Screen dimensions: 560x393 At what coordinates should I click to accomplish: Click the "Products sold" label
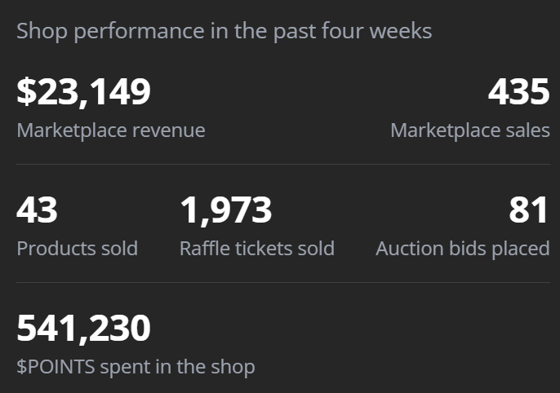(78, 249)
